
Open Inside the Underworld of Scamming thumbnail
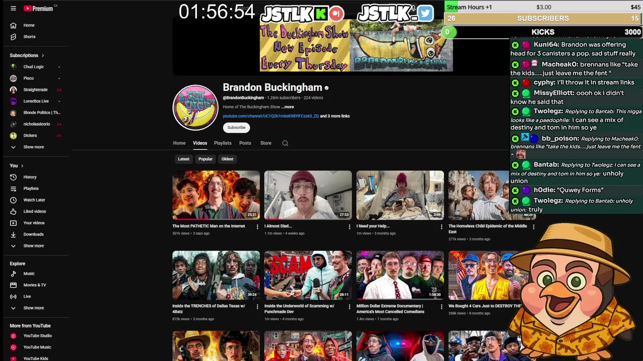(x=308, y=275)
